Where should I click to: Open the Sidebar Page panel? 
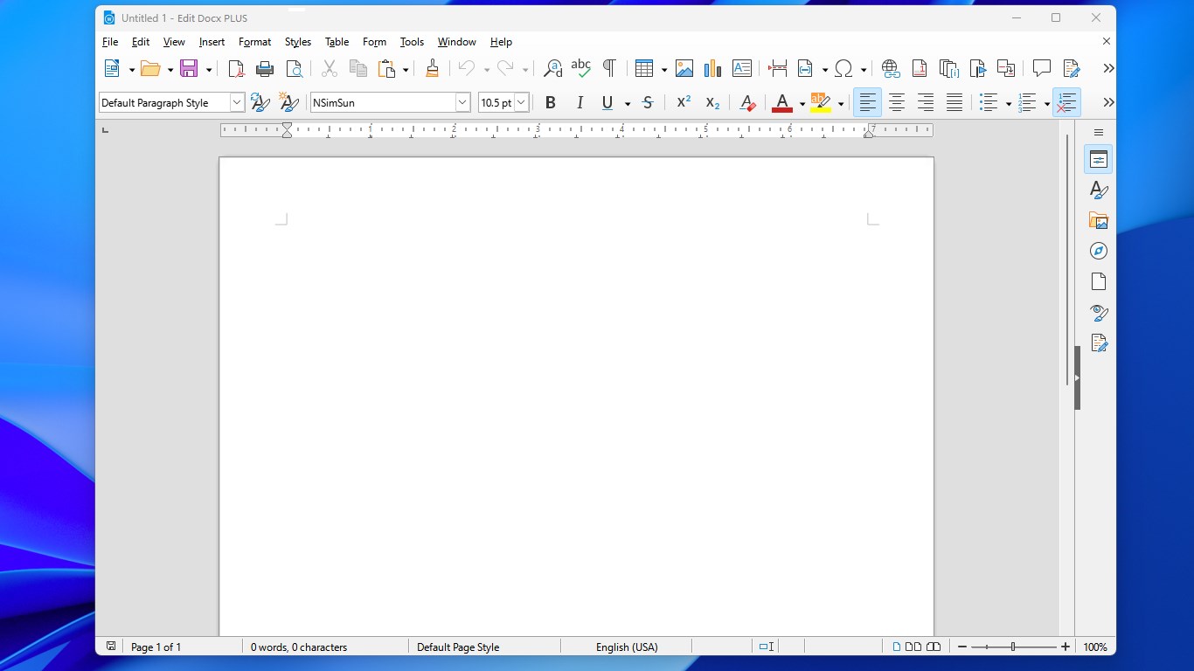[x=1098, y=280]
